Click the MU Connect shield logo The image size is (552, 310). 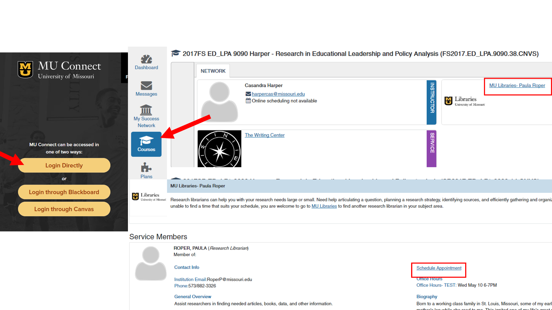[25, 69]
